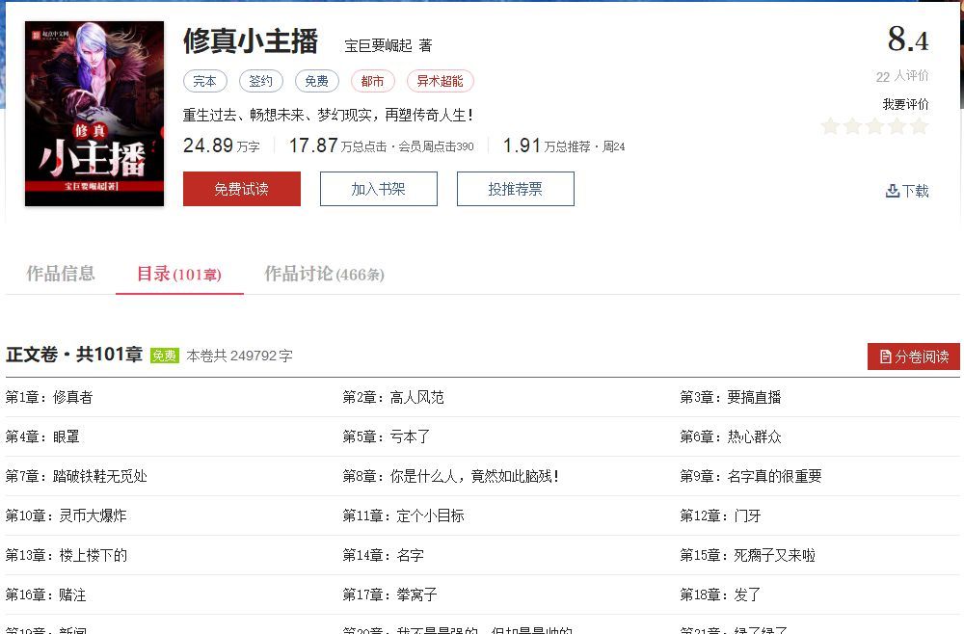Click the 完本 tag
Image resolution: width=964 pixels, height=634 pixels.
point(204,81)
